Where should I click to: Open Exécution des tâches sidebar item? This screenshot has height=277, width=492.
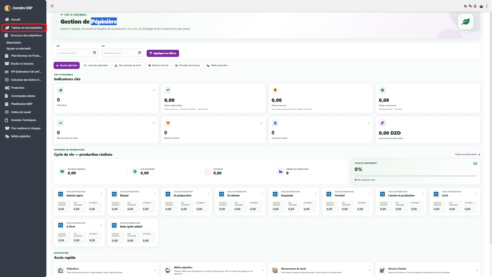tap(23, 80)
